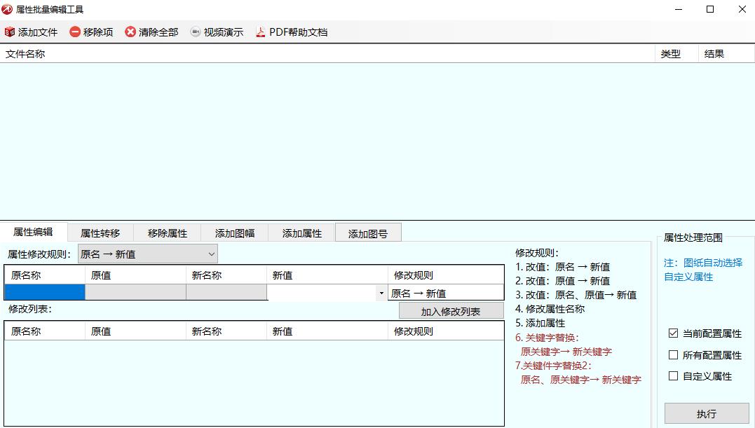Click the app logo in title bar
The image size is (755, 428).
tap(8, 10)
